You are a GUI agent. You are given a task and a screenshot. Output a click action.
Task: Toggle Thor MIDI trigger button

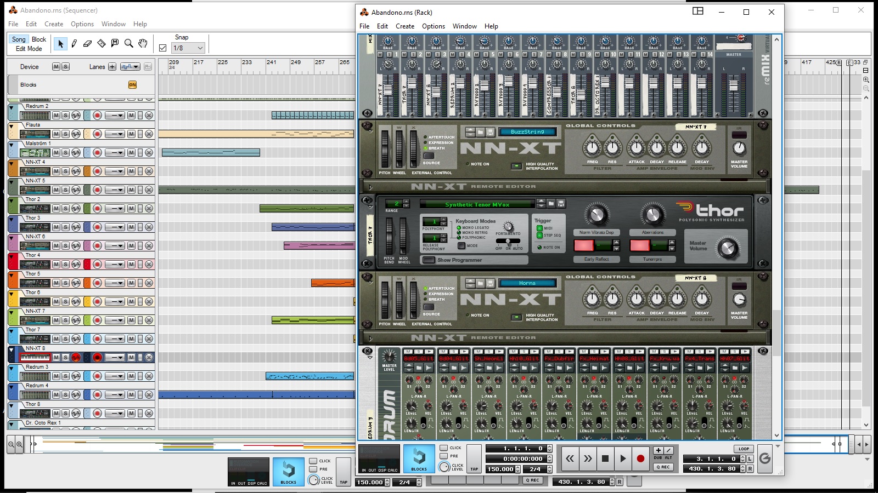click(539, 228)
